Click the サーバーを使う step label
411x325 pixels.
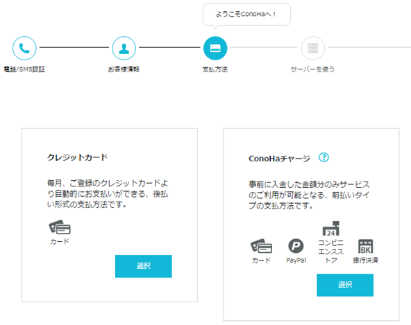tap(312, 69)
